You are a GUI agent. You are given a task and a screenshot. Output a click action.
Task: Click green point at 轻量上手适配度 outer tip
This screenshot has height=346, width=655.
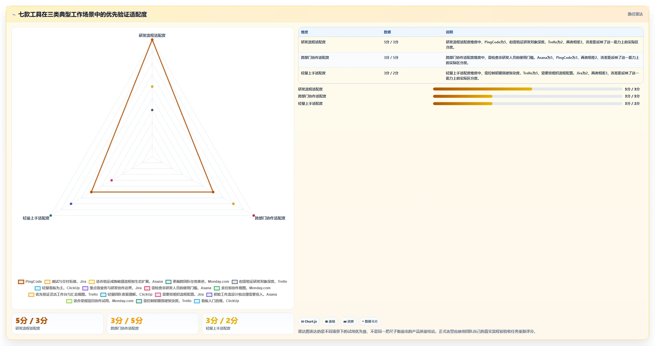click(x=51, y=215)
